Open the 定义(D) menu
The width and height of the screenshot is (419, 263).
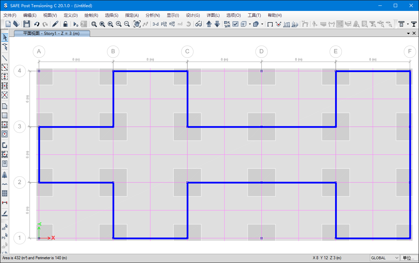[71, 15]
